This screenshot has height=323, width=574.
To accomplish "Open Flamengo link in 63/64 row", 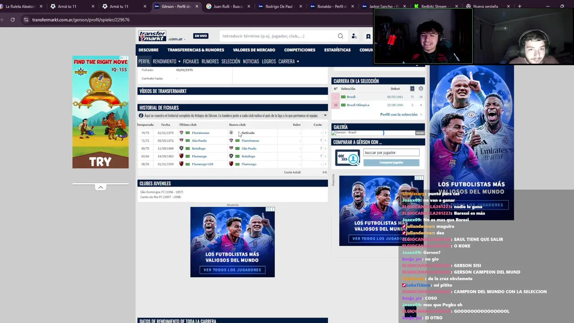I will (x=199, y=157).
